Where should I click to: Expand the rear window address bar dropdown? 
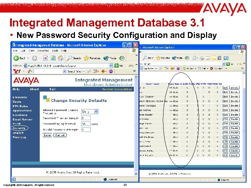coord(223,64)
